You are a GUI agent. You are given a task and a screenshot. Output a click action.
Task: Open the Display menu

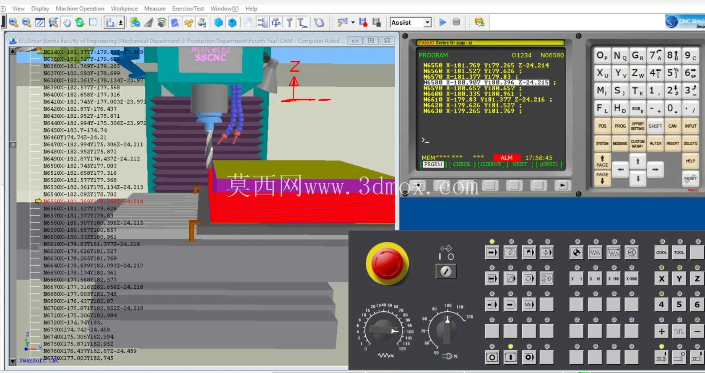[x=40, y=8]
